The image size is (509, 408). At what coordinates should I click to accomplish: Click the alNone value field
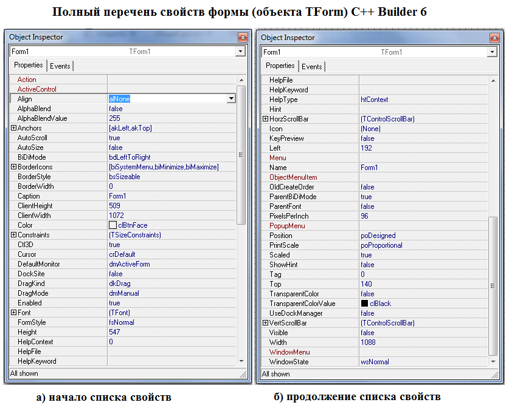click(167, 98)
